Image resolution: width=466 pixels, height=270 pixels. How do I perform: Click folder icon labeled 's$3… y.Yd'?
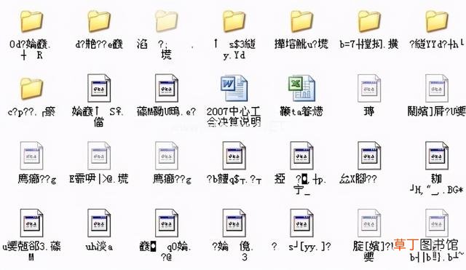(x=234, y=21)
